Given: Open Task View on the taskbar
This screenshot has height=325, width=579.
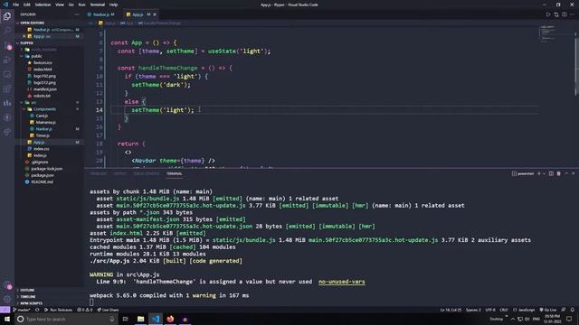Looking at the screenshot, I should pyautogui.click(x=126, y=319).
